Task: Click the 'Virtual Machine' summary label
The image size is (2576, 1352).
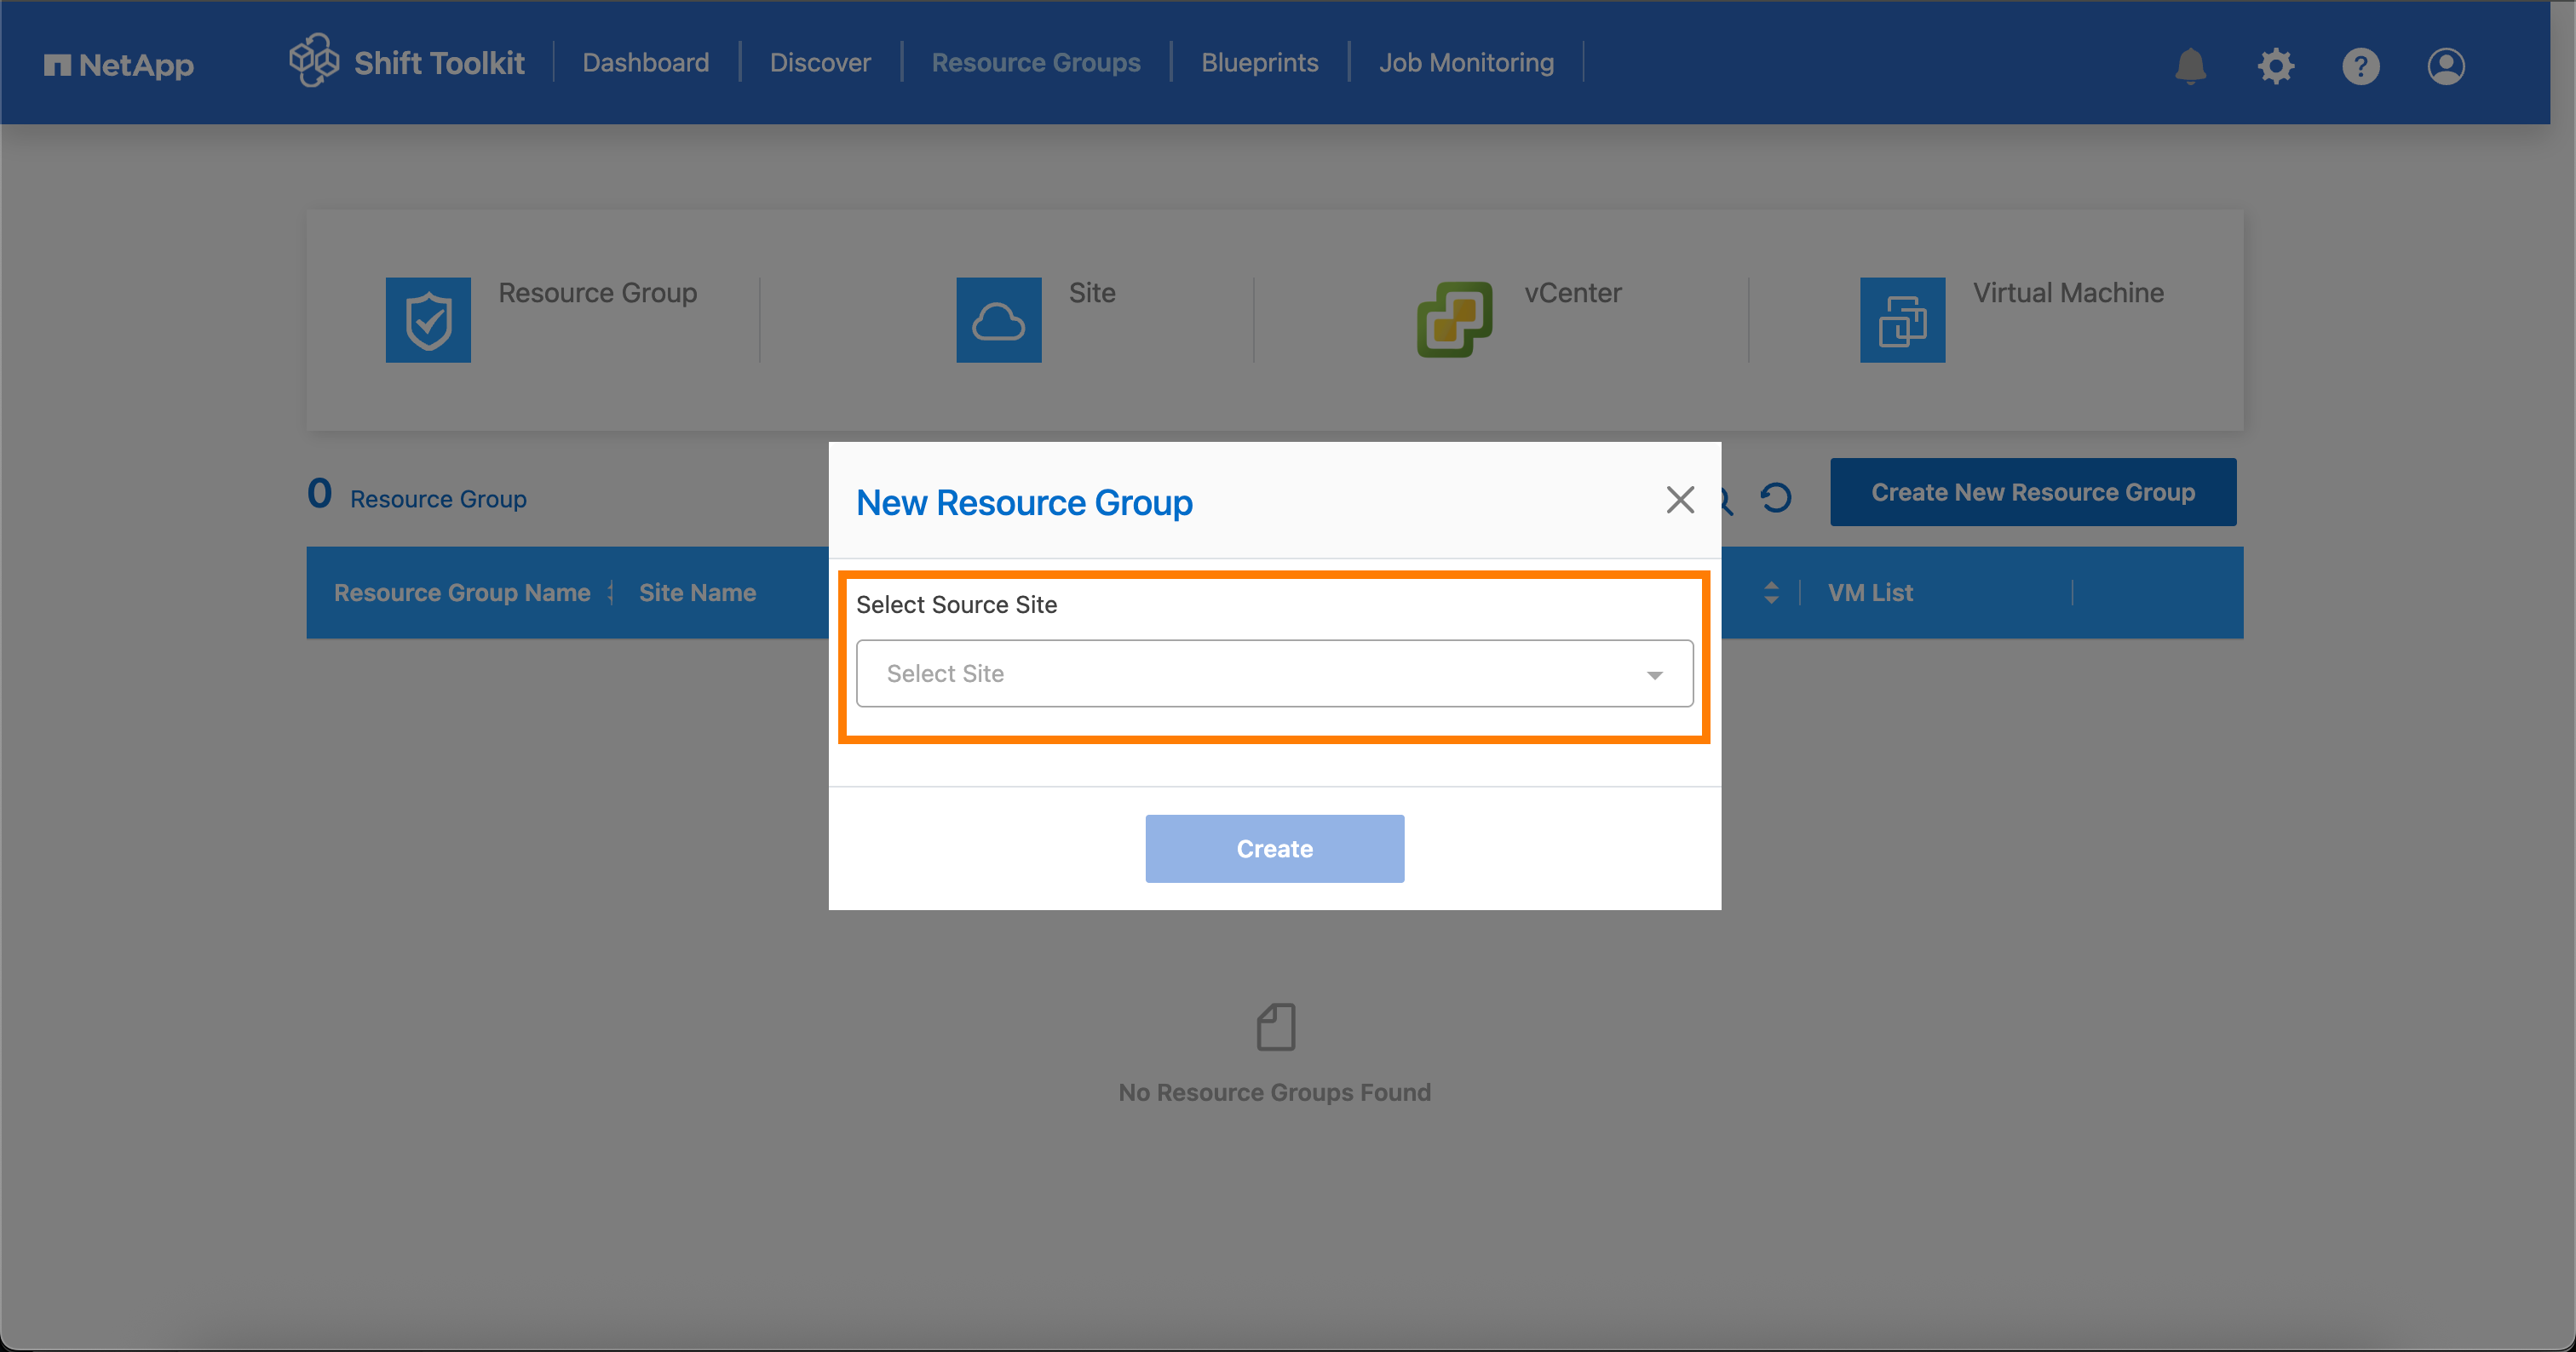Action: (x=2068, y=293)
